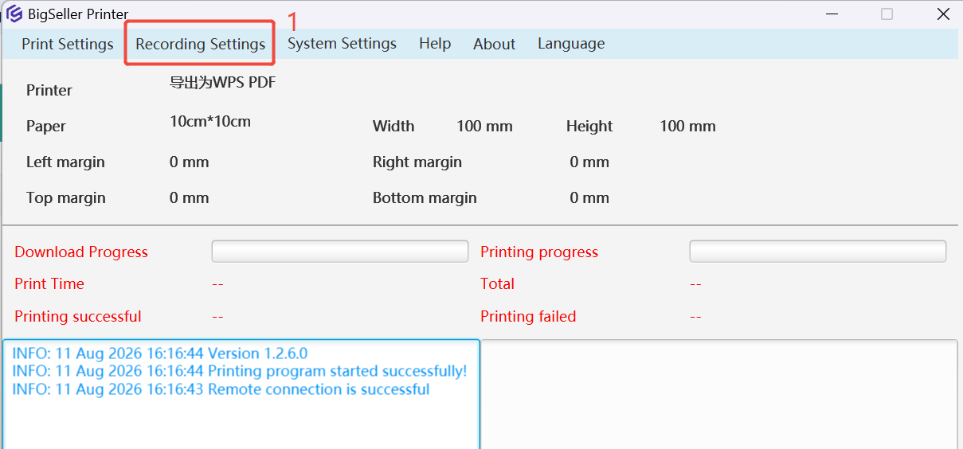Click the 'Printing failed' label
963x449 pixels.
528,316
